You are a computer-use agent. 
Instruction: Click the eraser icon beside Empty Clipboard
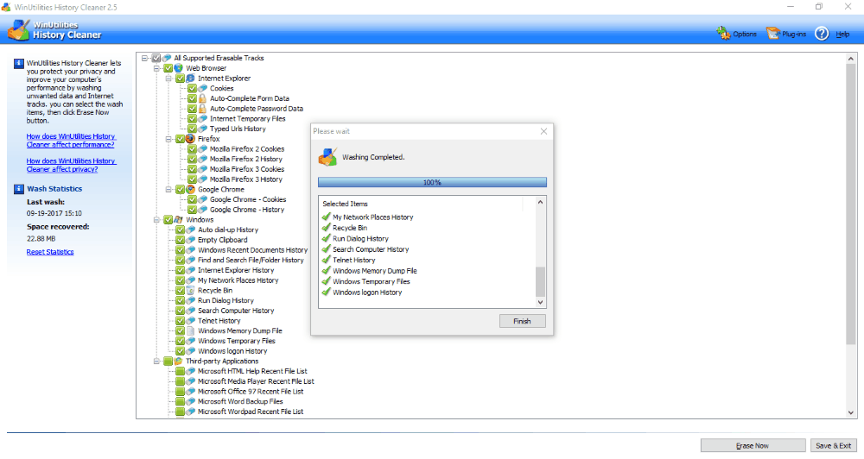coord(191,240)
